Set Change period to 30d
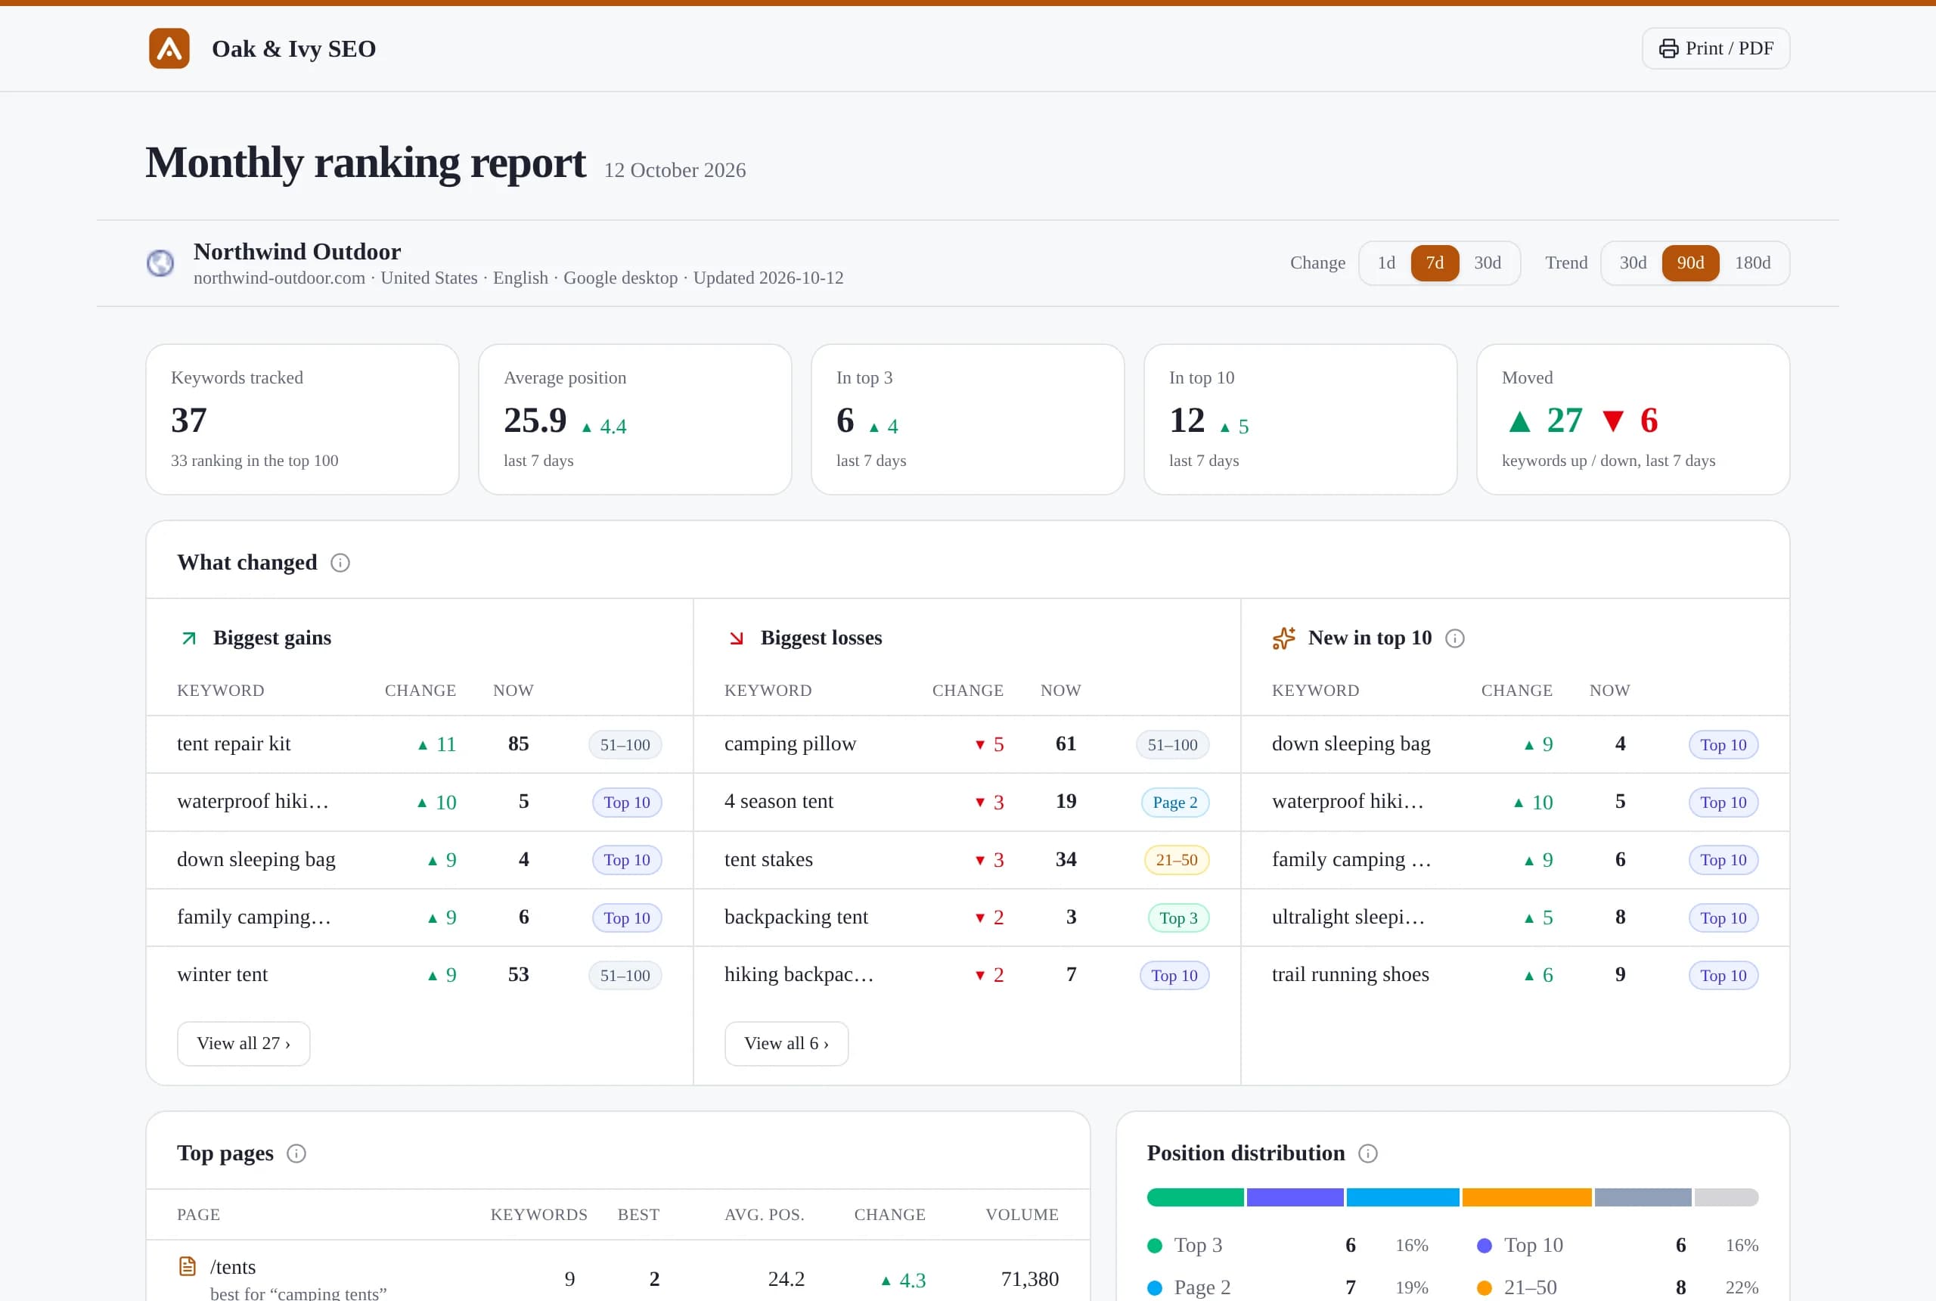 point(1488,263)
